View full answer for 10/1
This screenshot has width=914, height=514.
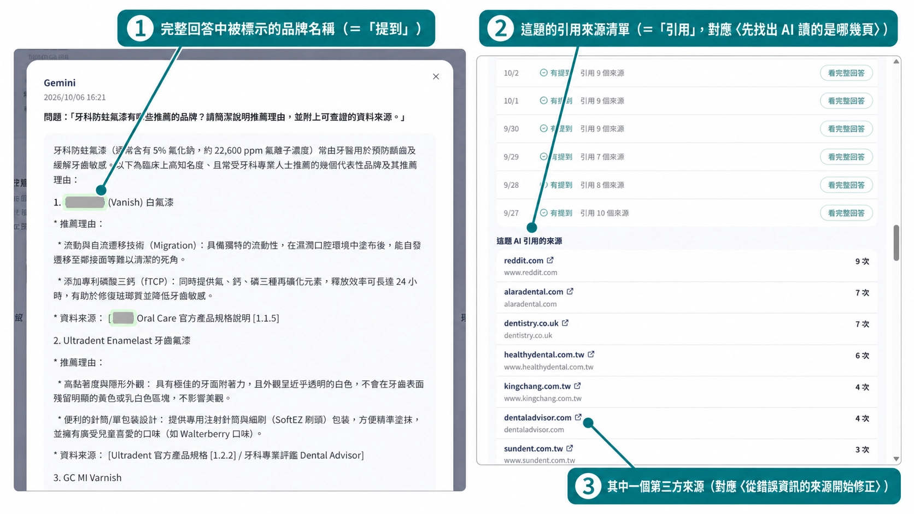click(846, 101)
